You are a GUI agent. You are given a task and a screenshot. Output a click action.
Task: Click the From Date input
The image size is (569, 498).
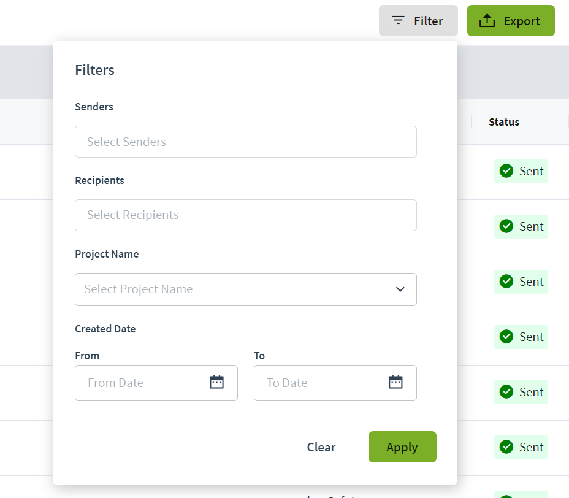pyautogui.click(x=156, y=383)
